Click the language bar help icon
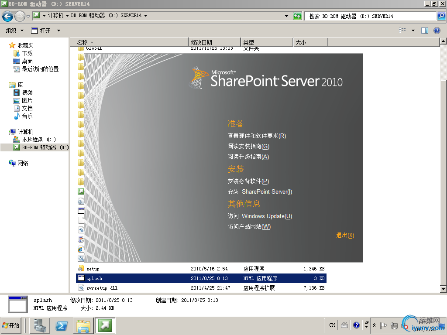This screenshot has width=447, height=335. 356,325
